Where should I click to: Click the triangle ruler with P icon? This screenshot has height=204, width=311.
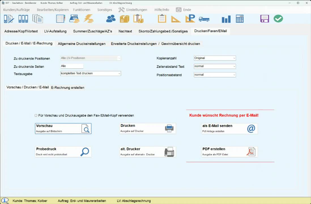tap(190, 19)
